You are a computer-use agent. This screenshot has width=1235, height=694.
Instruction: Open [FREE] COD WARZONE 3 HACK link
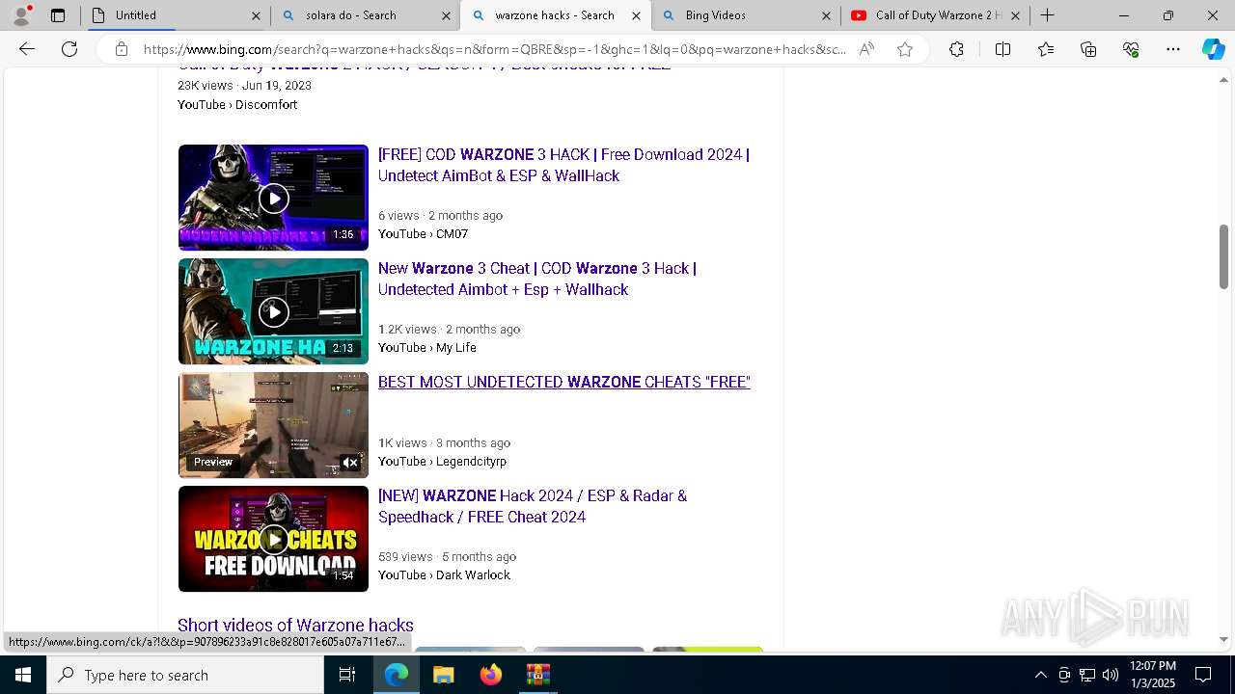point(563,165)
